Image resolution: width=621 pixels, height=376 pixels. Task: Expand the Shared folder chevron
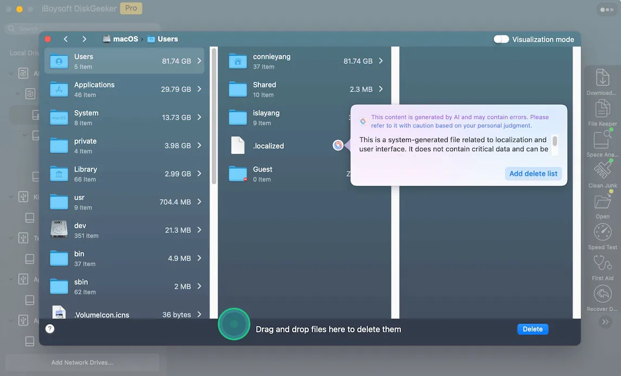click(380, 89)
